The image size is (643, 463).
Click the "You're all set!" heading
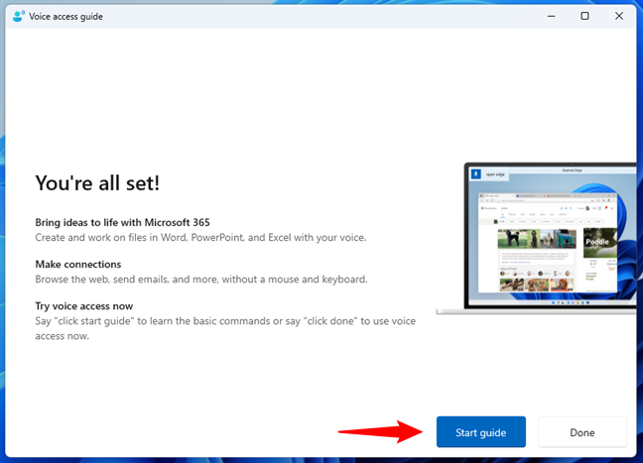coord(97,182)
